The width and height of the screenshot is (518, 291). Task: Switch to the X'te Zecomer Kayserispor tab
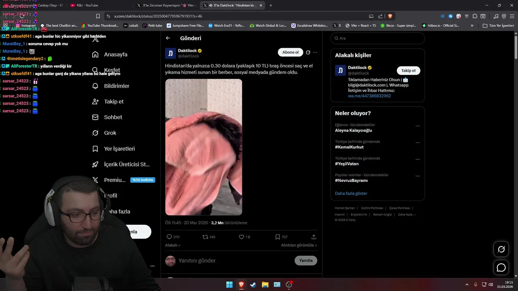[167, 5]
